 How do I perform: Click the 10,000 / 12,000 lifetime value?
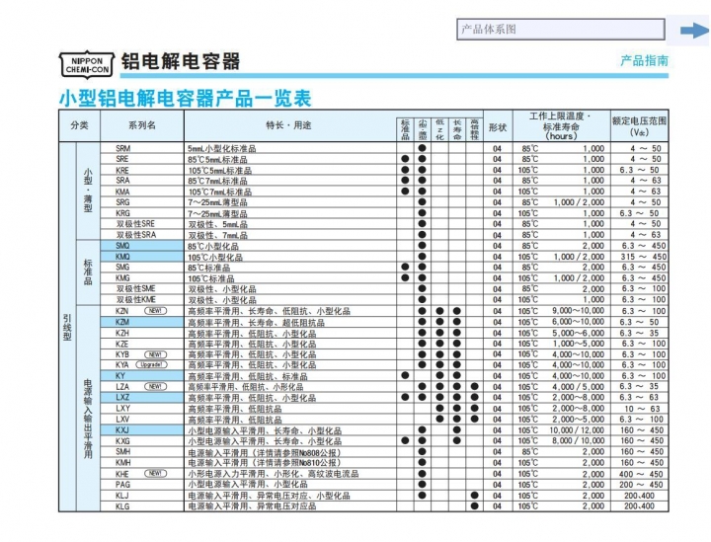coord(577,430)
